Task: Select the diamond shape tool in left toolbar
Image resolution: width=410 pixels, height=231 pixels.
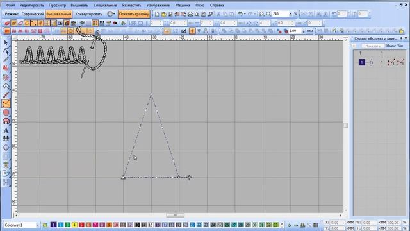Action: click(x=6, y=148)
